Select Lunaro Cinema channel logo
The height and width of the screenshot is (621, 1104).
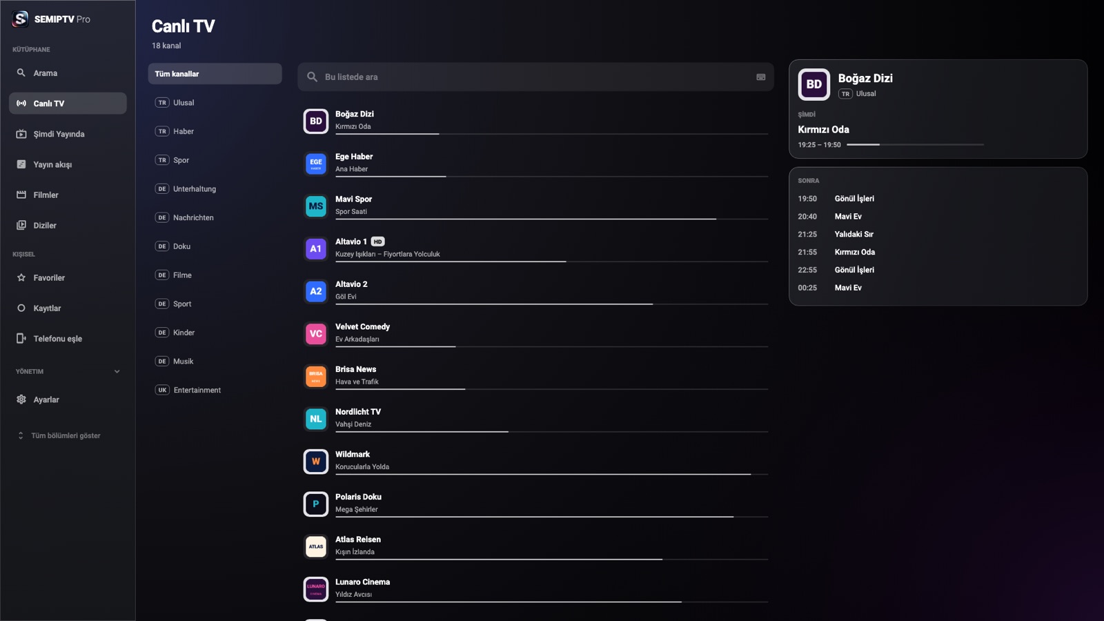coord(316,589)
